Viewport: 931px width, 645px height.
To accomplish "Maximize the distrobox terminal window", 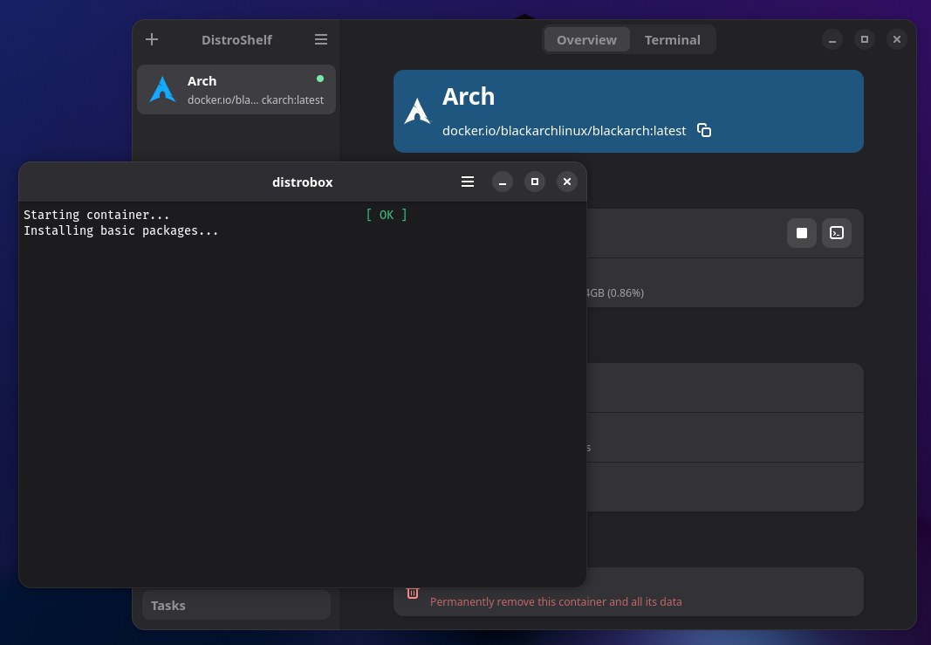I will 534,182.
